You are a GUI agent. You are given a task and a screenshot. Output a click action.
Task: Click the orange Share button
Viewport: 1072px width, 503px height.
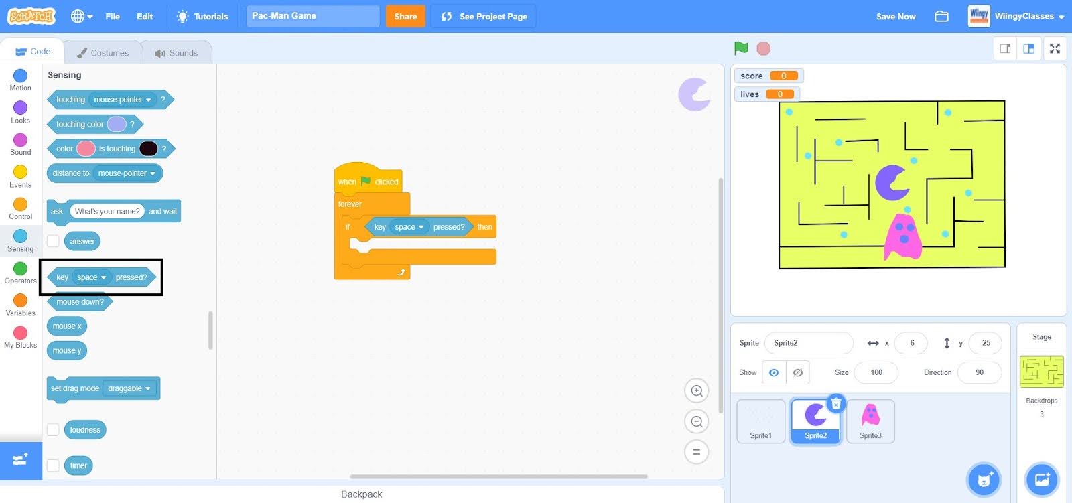click(405, 16)
